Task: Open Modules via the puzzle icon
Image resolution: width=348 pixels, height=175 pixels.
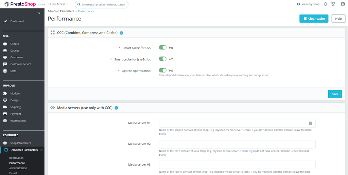Action: pyautogui.click(x=5, y=94)
